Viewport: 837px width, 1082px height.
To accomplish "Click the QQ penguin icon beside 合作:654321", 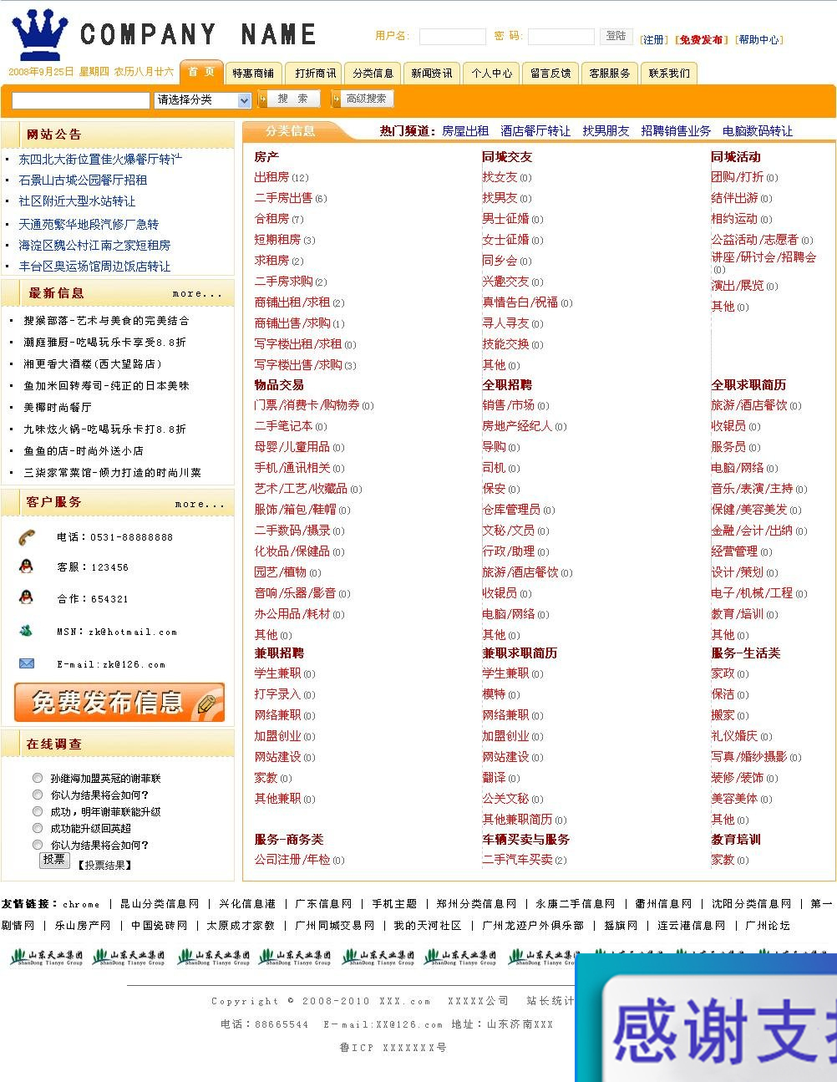I will coord(26,597).
